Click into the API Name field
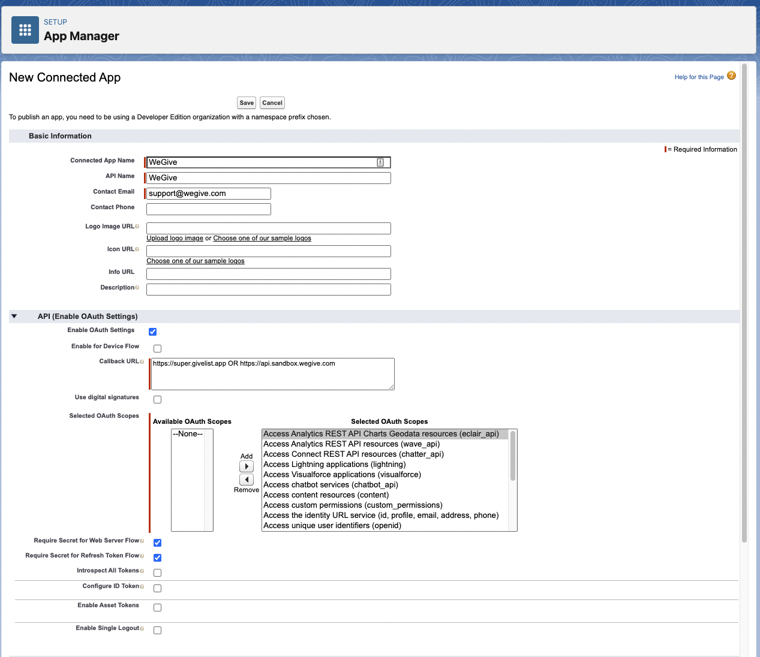The width and height of the screenshot is (760, 657). pos(269,178)
